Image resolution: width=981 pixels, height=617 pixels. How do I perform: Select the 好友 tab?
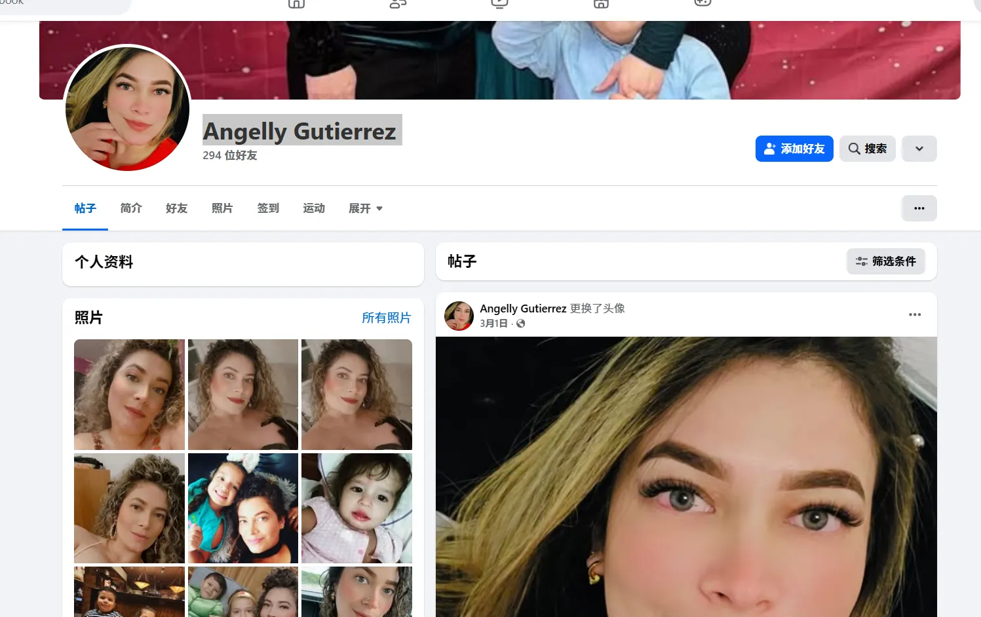[x=176, y=208]
